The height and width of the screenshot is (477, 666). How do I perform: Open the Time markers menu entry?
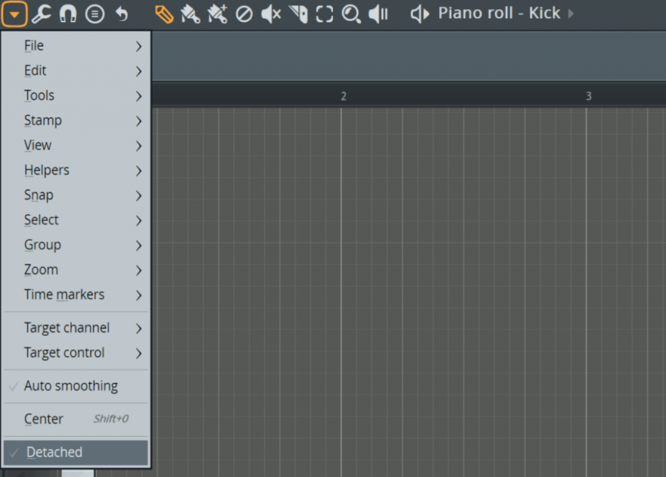click(x=64, y=295)
